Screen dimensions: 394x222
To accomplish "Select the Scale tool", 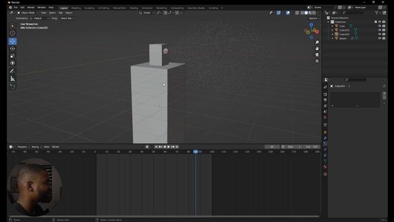I will [12, 56].
